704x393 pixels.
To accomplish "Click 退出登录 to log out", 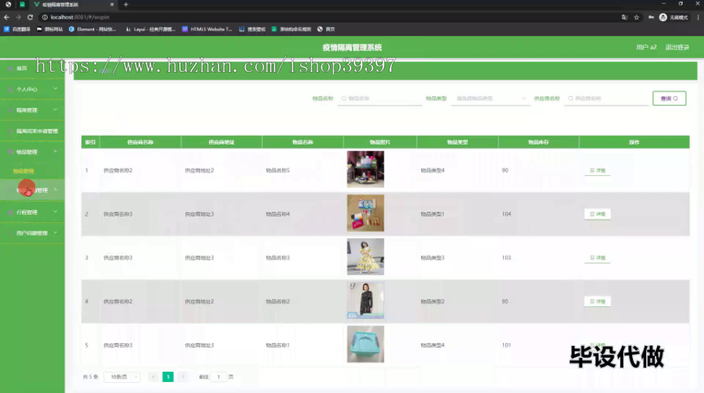I will pos(677,47).
